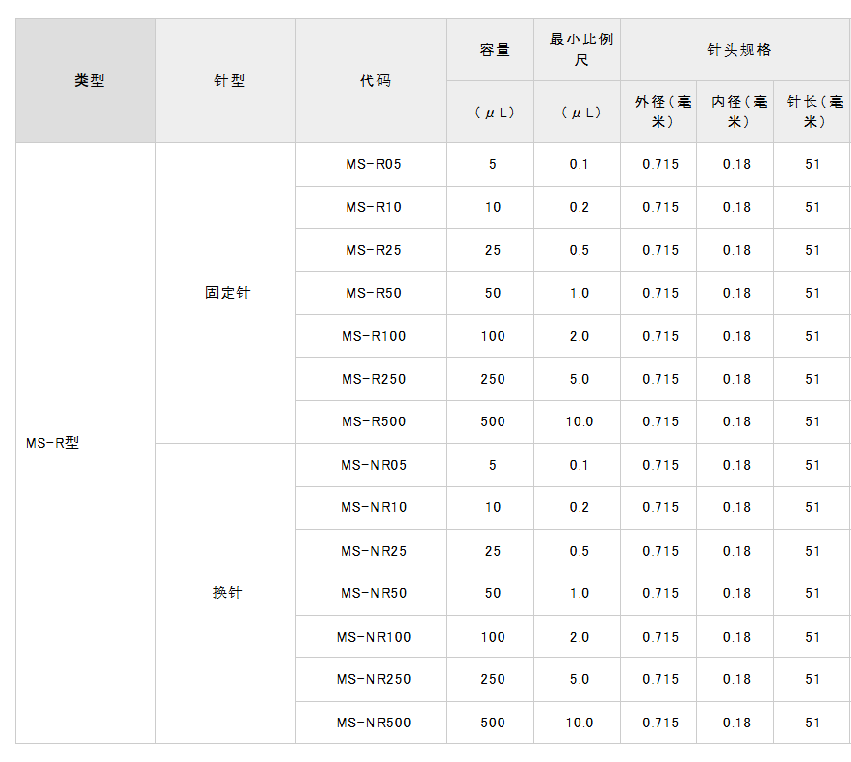Click the 外径(毫米) sub-header
This screenshot has height=762, width=851.
pyautogui.click(x=660, y=112)
